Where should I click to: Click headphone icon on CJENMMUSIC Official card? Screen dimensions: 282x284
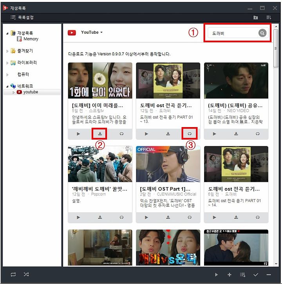click(x=190, y=217)
